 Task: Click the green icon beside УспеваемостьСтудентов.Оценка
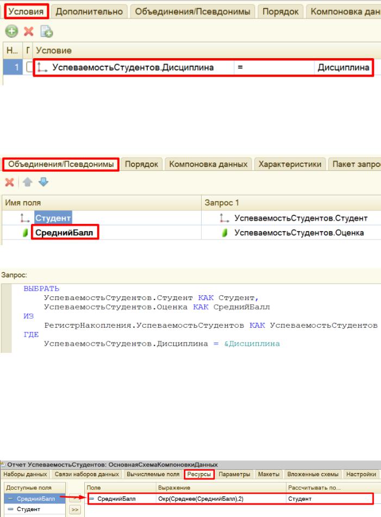pyautogui.click(x=224, y=234)
